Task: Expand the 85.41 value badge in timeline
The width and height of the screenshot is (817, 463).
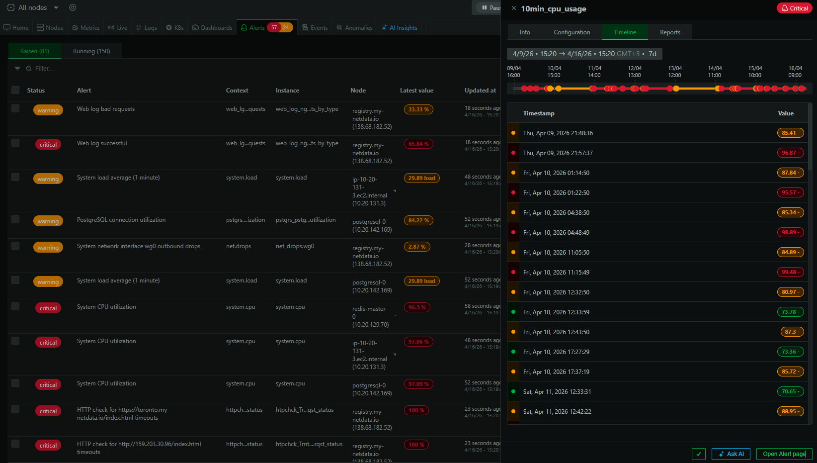Action: tap(790, 133)
